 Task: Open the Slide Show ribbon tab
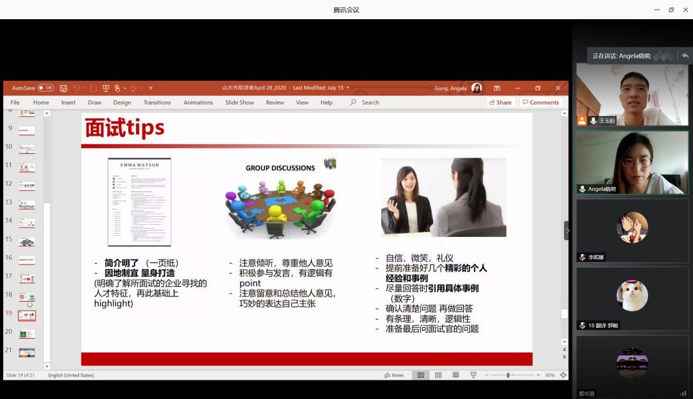click(239, 102)
